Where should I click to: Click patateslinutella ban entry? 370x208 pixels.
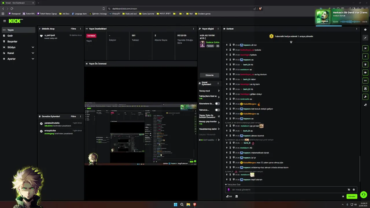61,124
